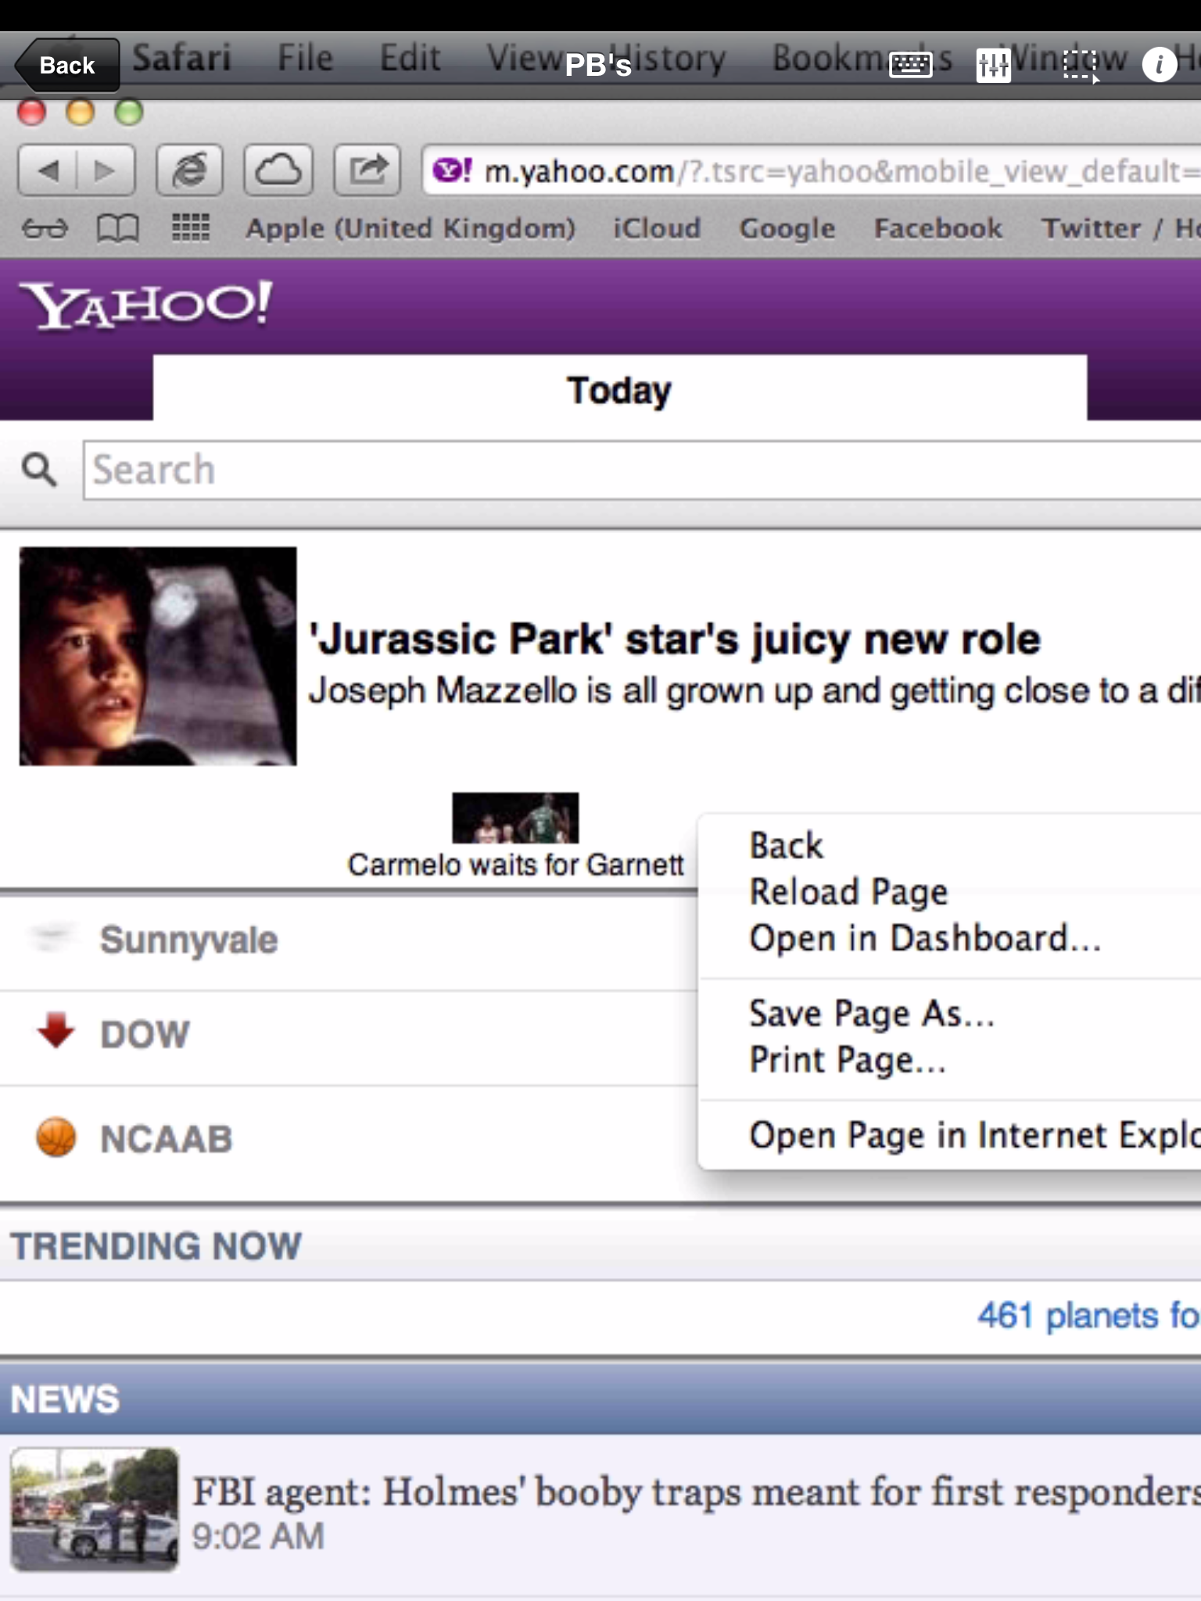The image size is (1201, 1601).
Task: Open the Jurassic Park story thumbnail image
Action: point(158,656)
